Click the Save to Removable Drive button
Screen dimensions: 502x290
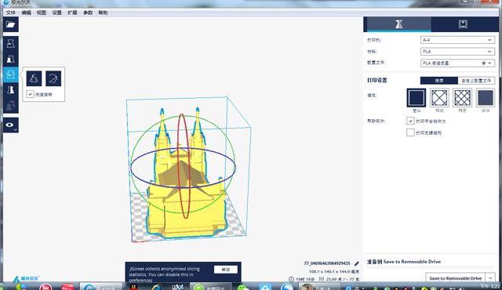point(455,278)
